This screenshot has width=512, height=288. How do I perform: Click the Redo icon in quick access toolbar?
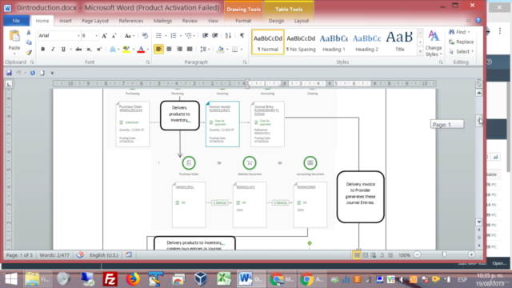point(33,73)
